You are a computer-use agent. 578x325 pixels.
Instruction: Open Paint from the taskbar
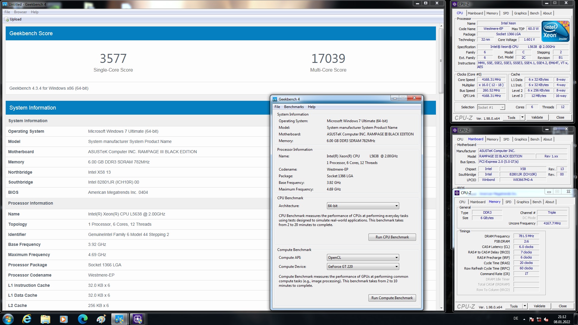coord(101,319)
